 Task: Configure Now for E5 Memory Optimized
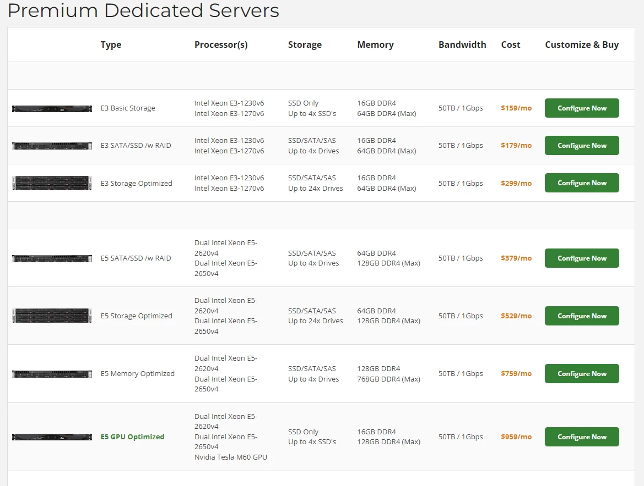(x=582, y=373)
